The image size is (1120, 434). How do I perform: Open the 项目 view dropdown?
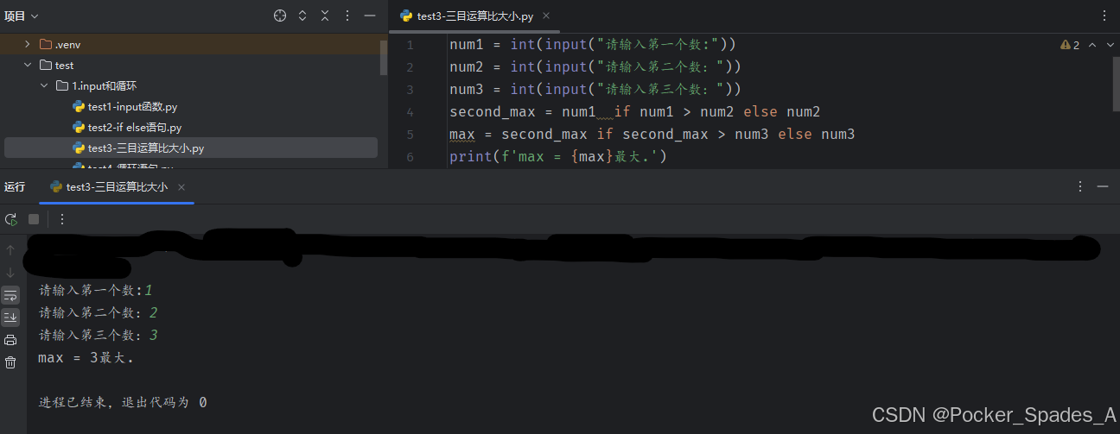click(22, 16)
